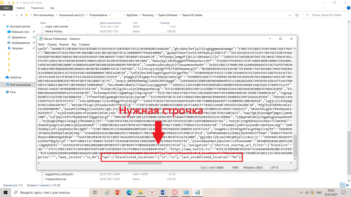Select OneDrive in navigation pane

[16, 77]
